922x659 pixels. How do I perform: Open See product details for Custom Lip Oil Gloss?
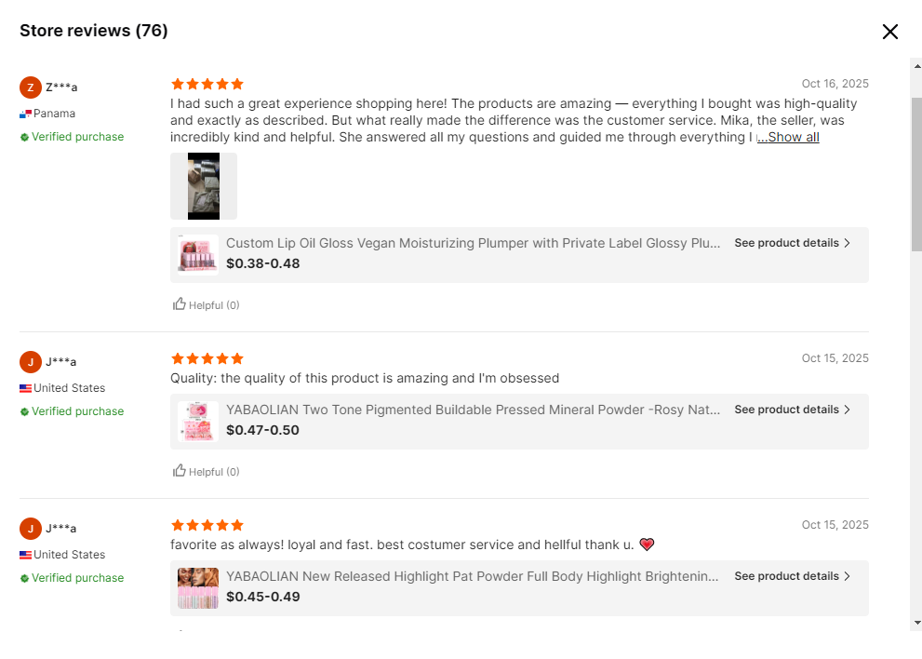(792, 243)
